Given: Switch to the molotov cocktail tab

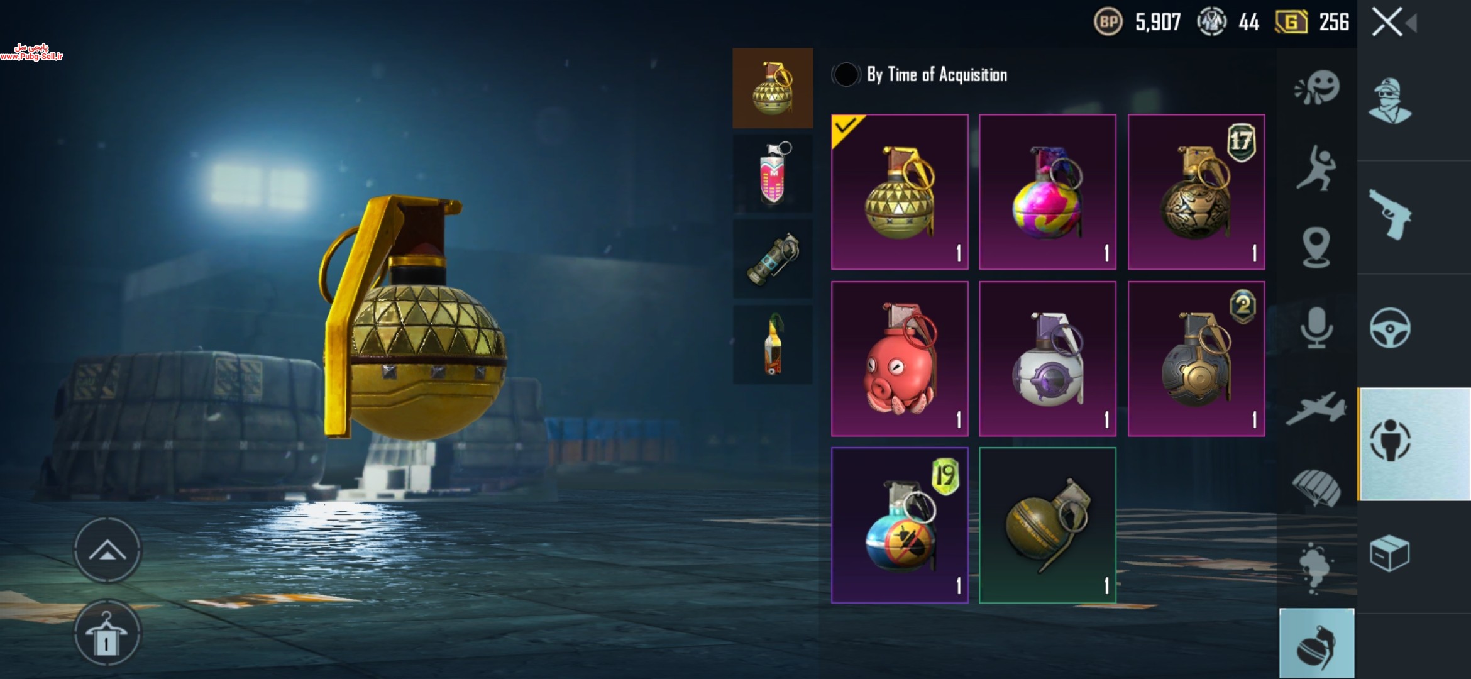Looking at the screenshot, I should pos(773,345).
